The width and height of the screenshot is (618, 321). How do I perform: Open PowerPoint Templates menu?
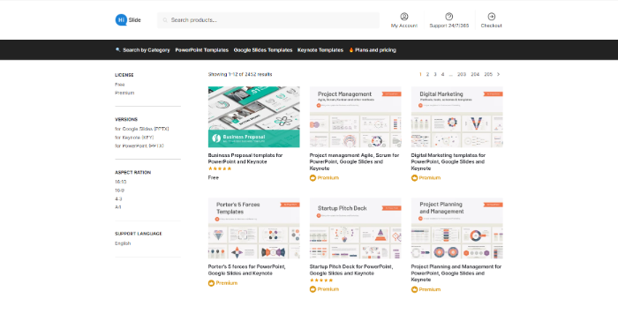[x=202, y=50]
